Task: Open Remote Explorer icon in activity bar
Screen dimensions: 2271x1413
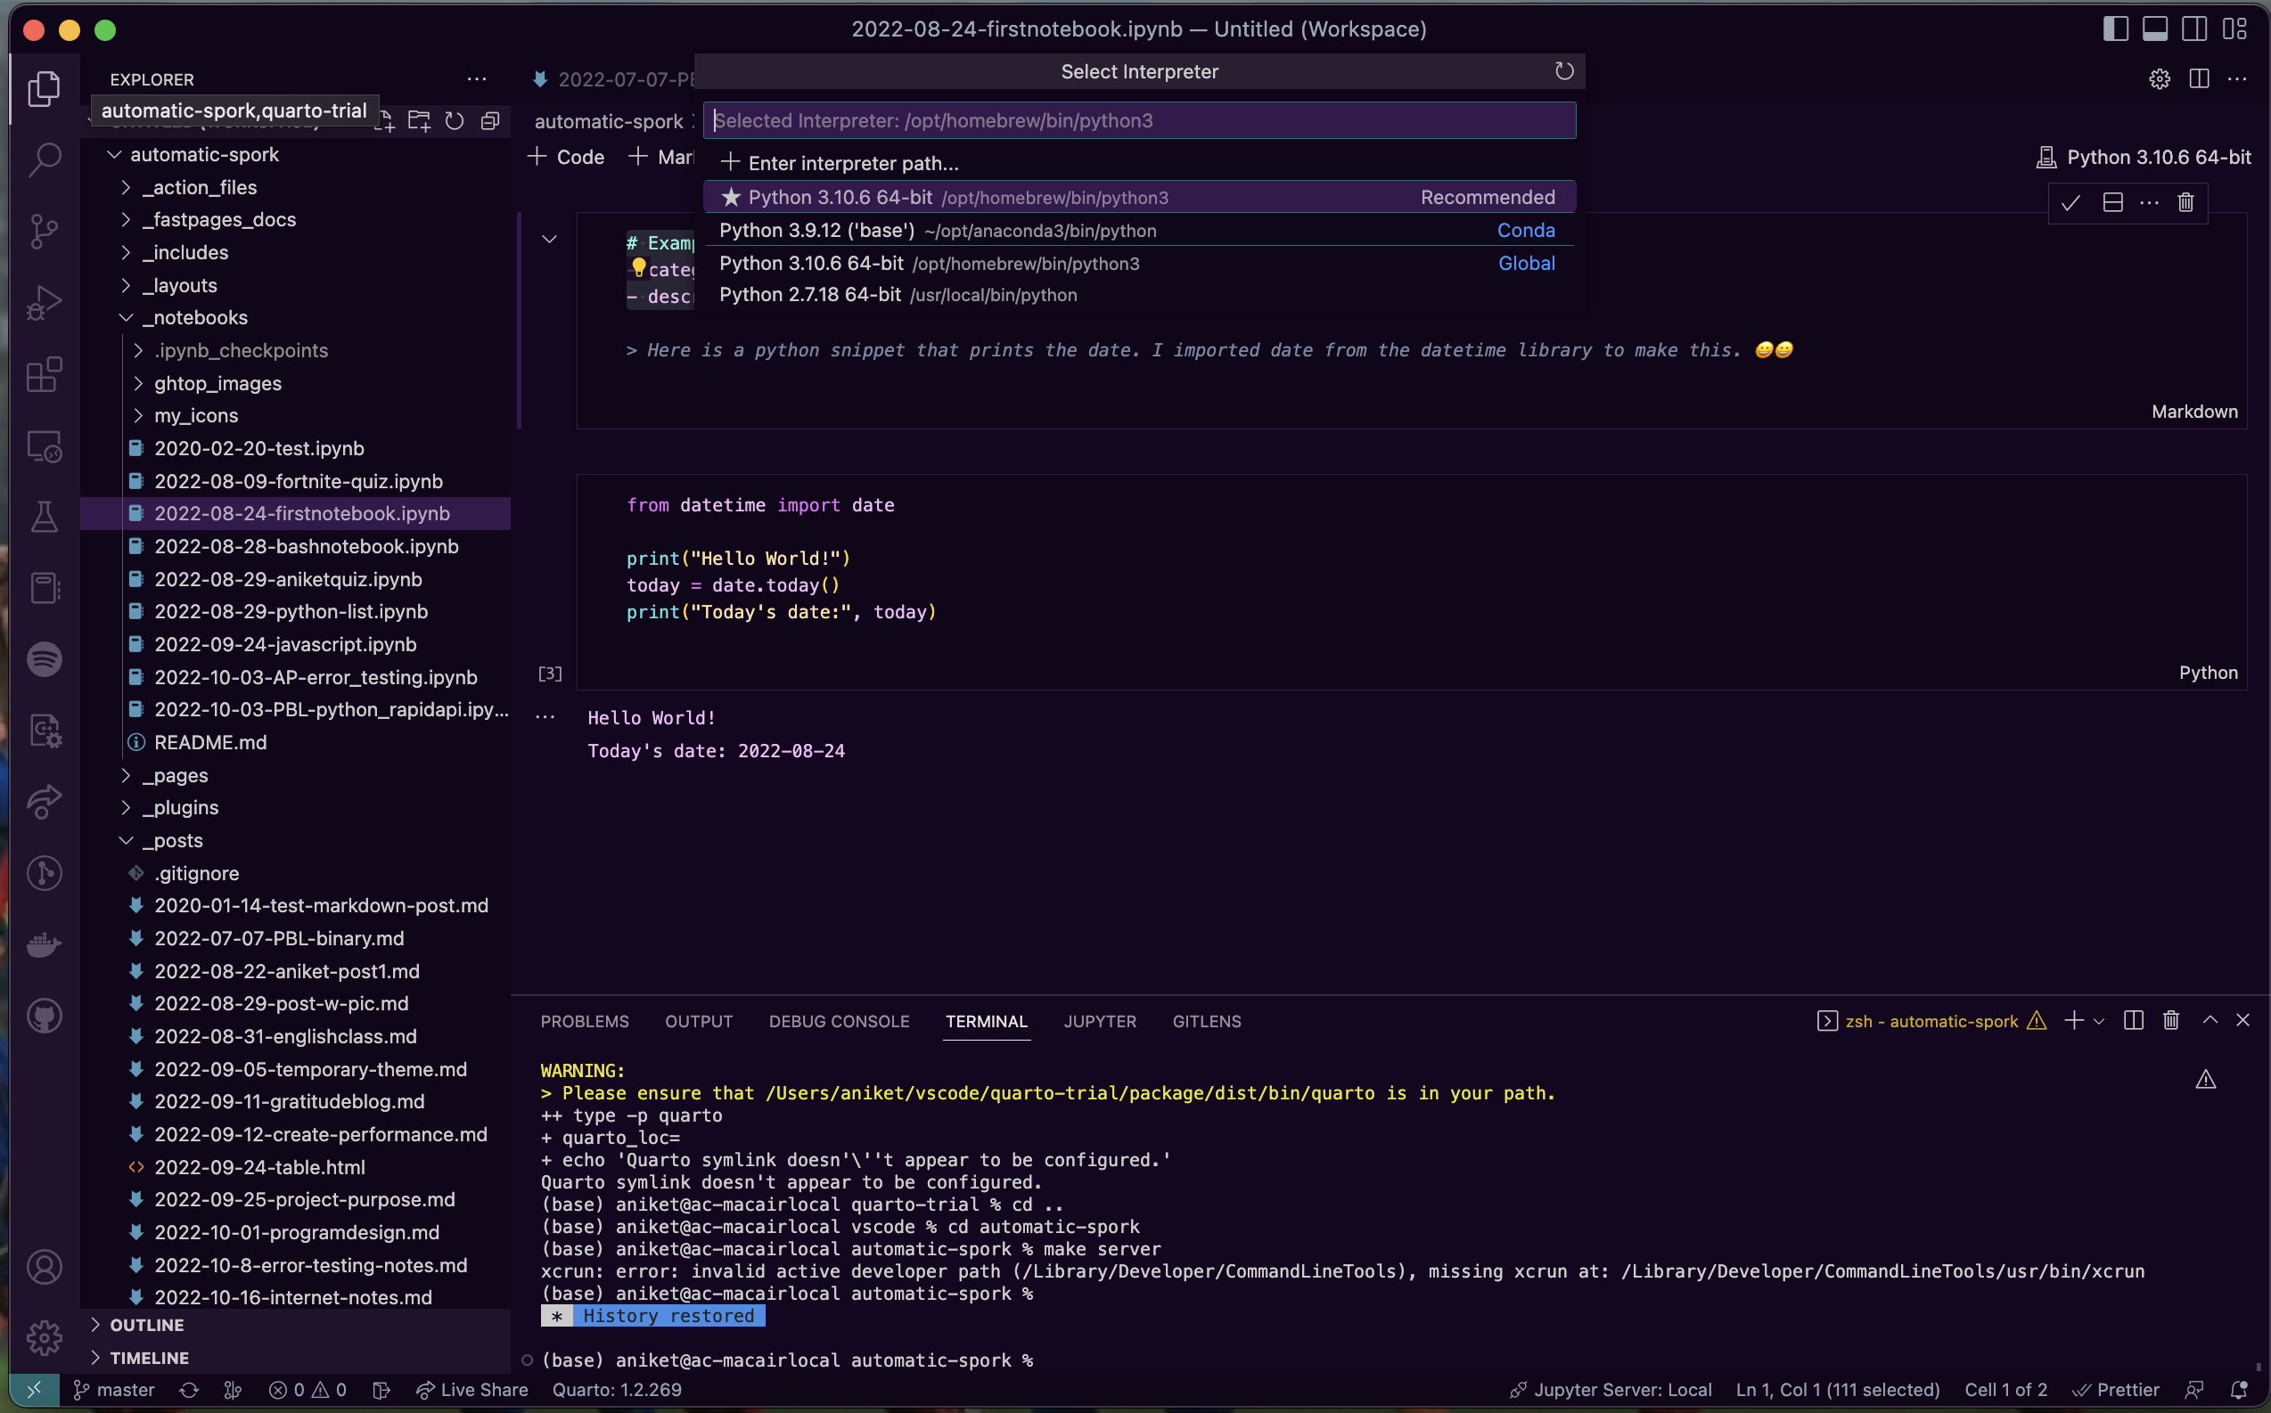Action: (x=44, y=445)
